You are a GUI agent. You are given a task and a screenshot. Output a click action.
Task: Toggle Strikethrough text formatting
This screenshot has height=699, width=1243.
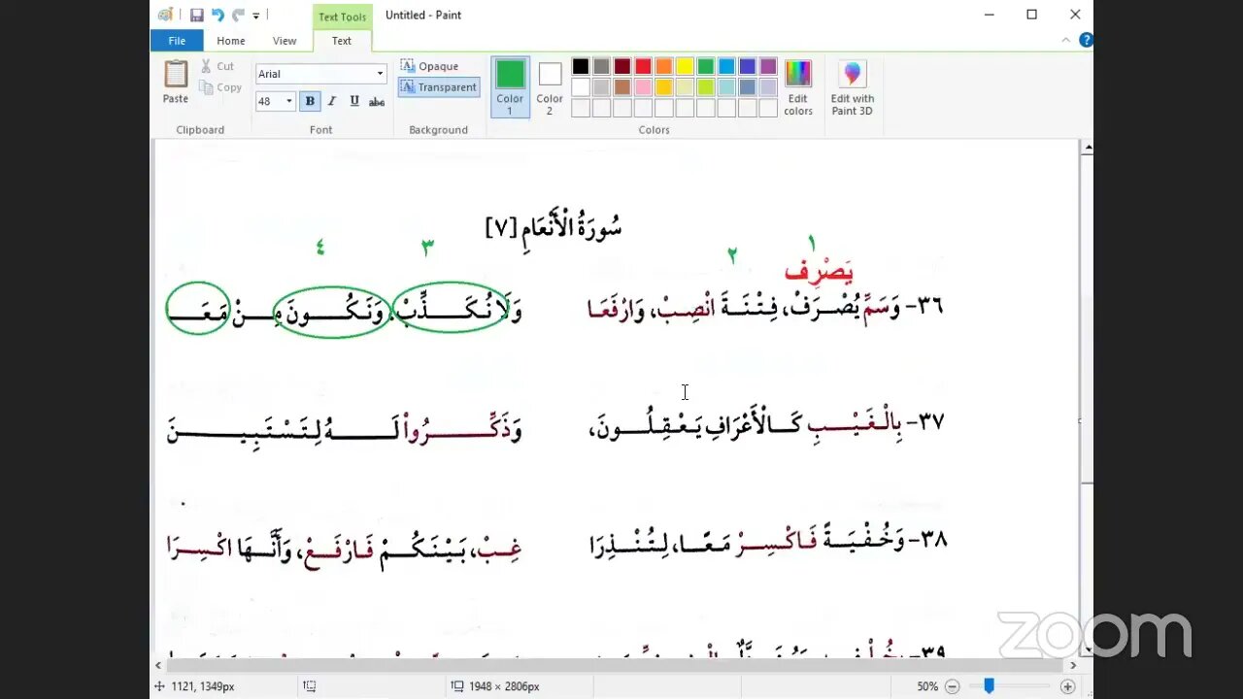point(377,101)
